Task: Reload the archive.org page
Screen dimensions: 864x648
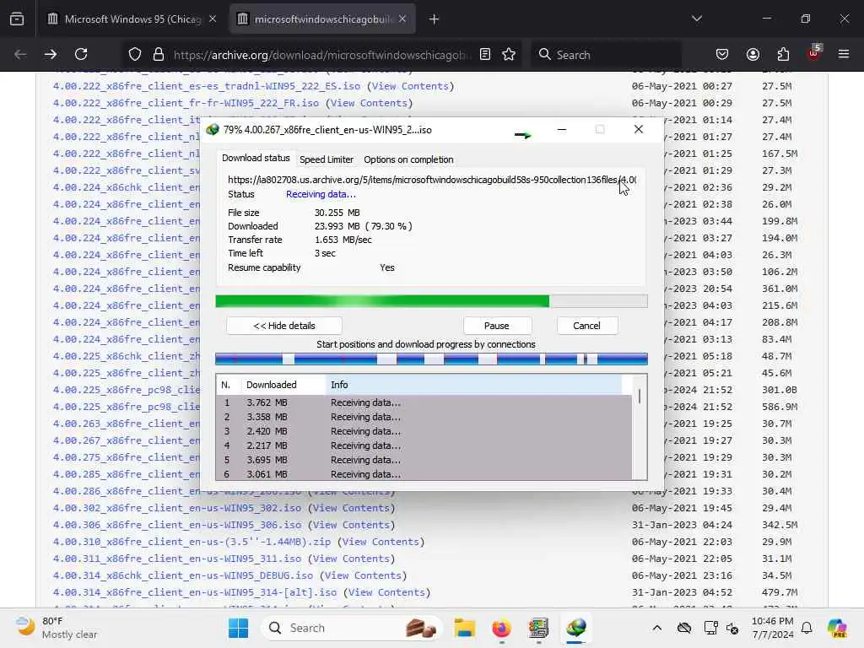Action: tap(81, 54)
